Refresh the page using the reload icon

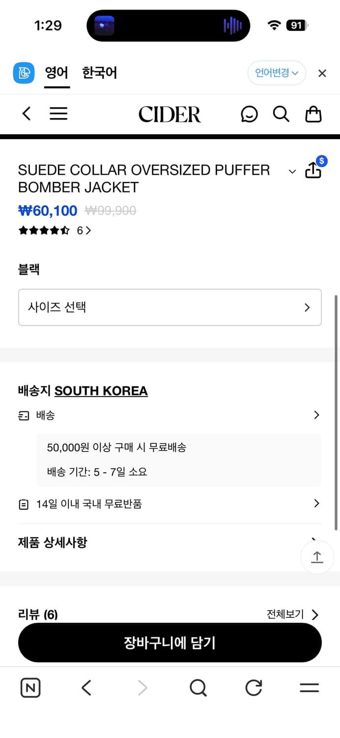253,688
